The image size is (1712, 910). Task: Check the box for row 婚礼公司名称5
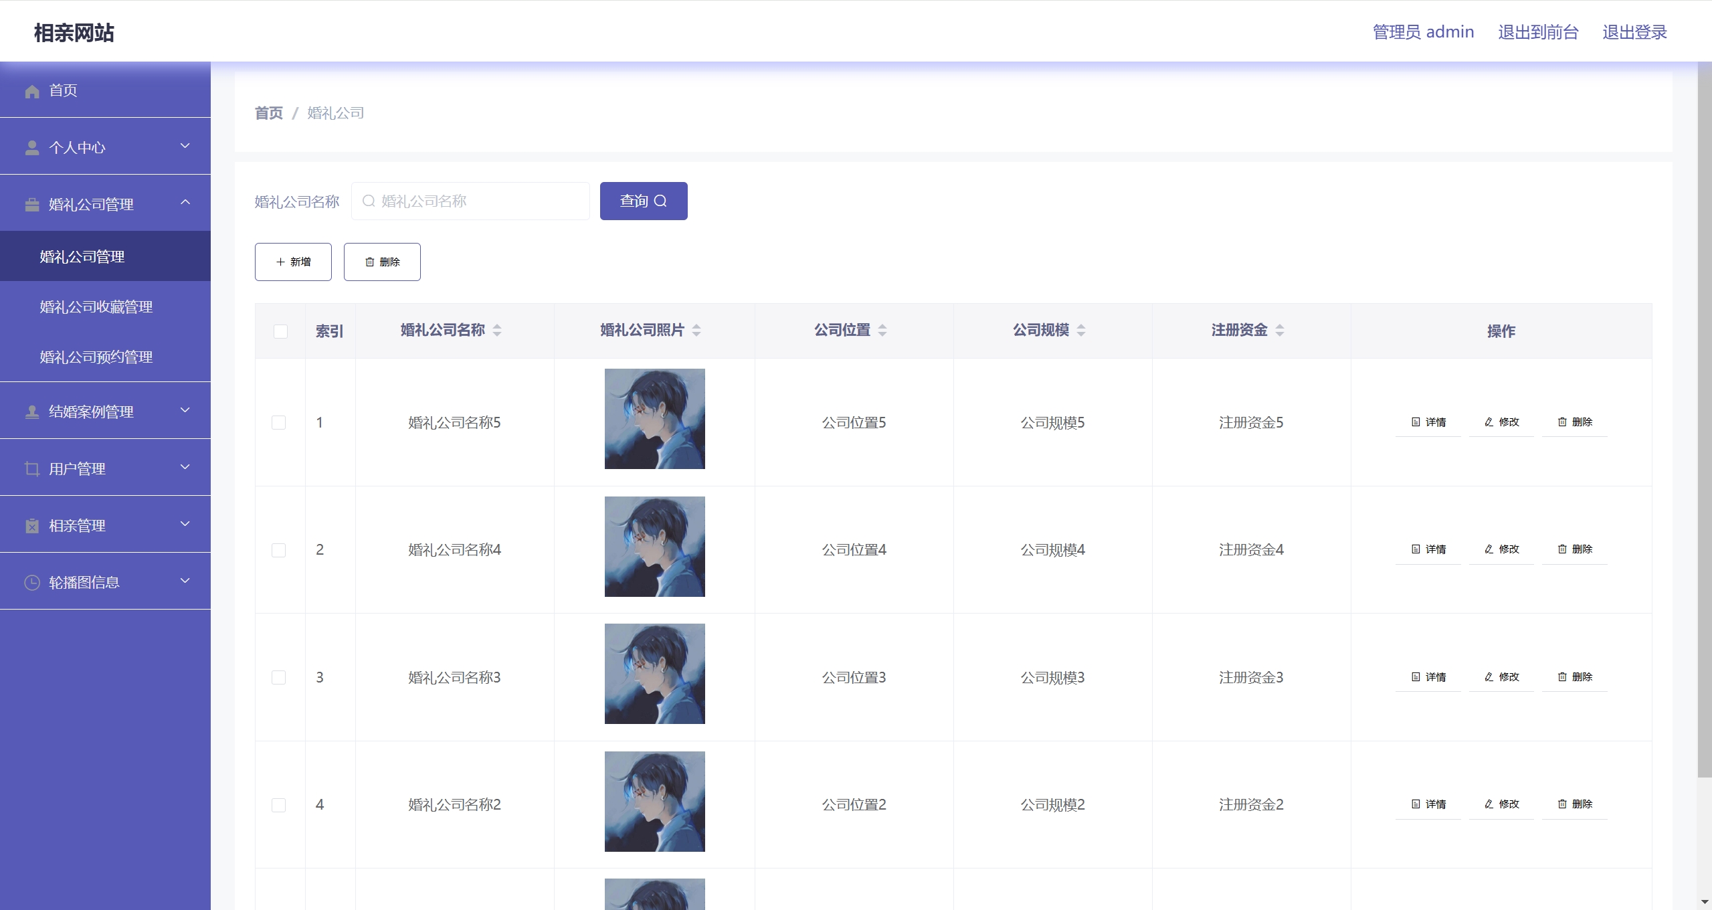pyautogui.click(x=279, y=422)
